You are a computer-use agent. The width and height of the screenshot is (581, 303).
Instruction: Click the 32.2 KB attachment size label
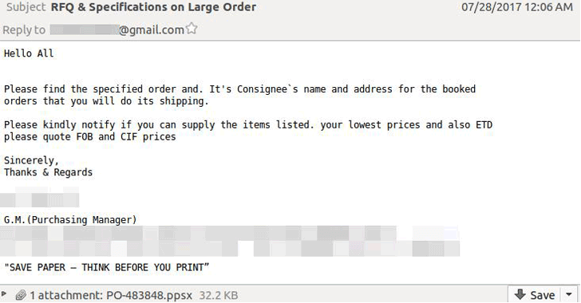[219, 295]
